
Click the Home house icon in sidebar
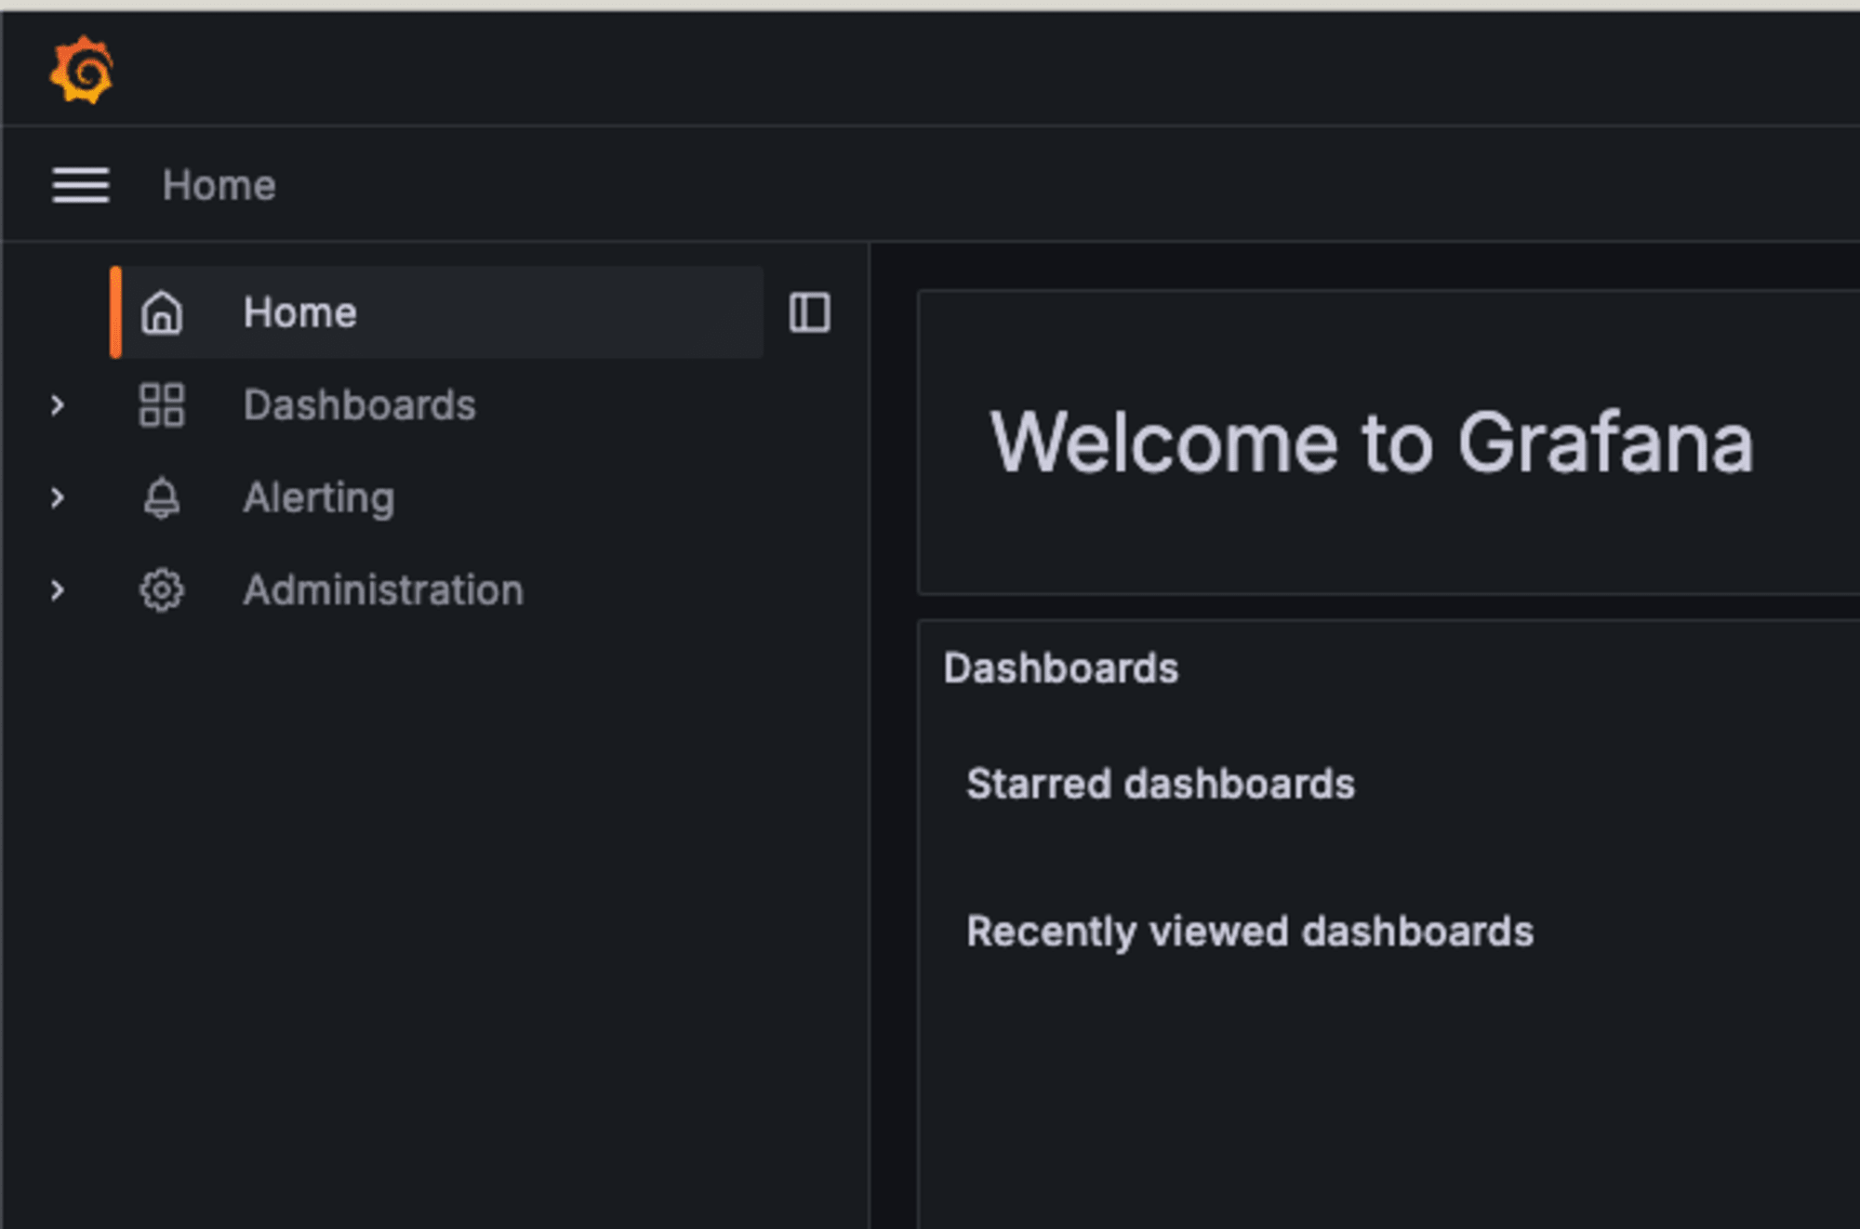(x=162, y=312)
